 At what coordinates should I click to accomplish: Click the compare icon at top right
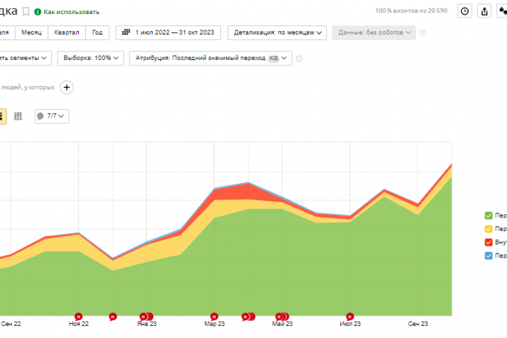click(502, 11)
